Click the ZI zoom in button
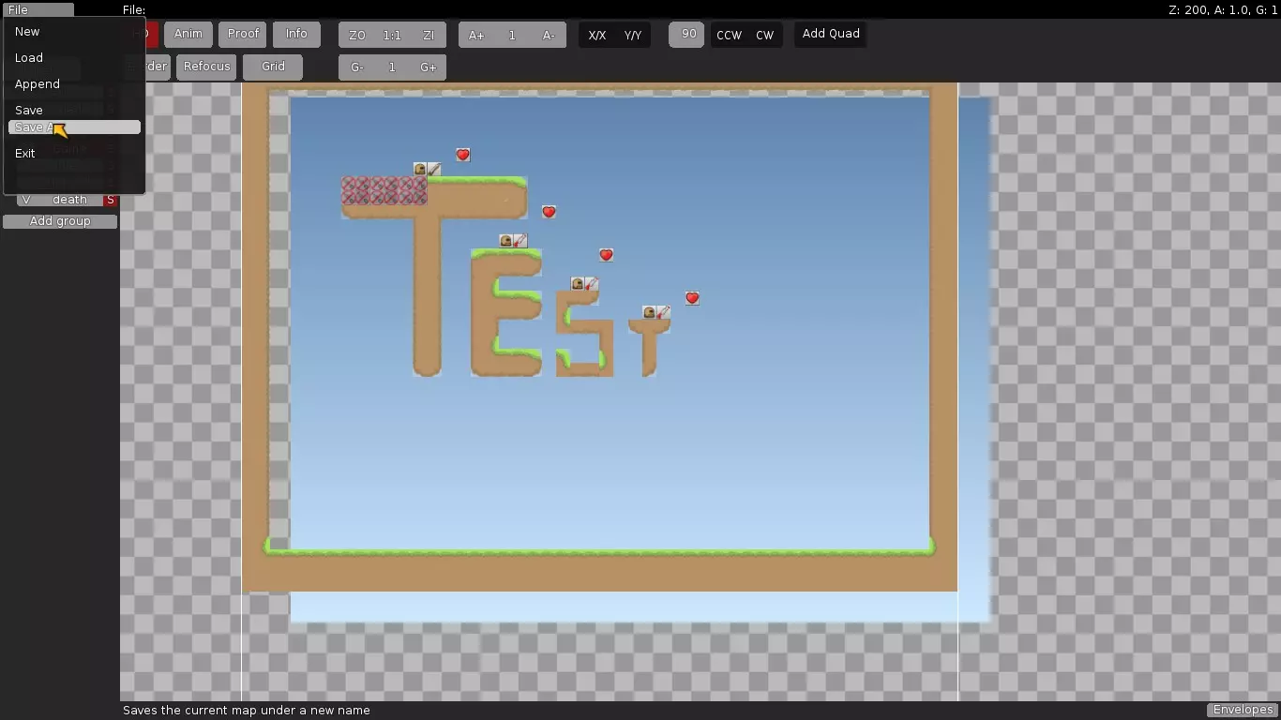The width and height of the screenshot is (1281, 720). [429, 35]
